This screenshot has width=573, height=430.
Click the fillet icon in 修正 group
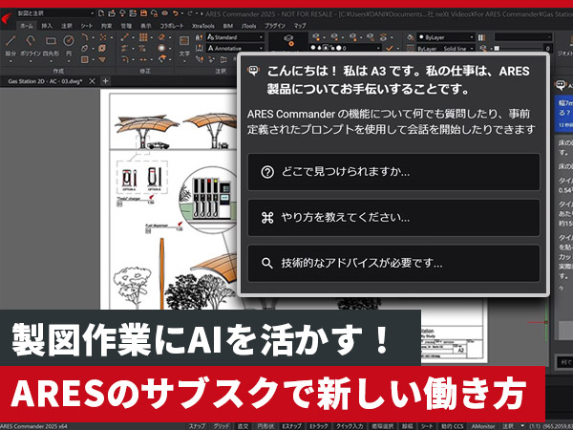pos(125,59)
